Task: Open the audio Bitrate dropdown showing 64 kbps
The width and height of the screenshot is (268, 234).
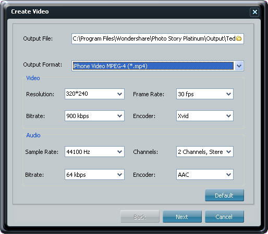Action: (94, 174)
